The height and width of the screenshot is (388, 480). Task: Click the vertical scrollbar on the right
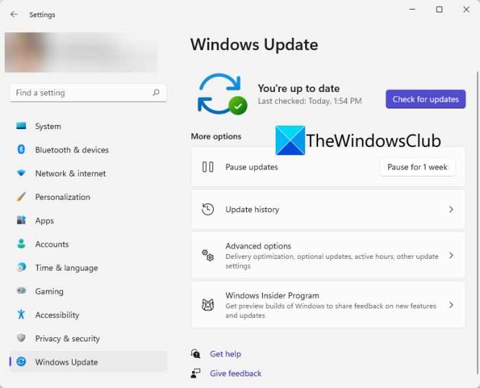(x=477, y=222)
